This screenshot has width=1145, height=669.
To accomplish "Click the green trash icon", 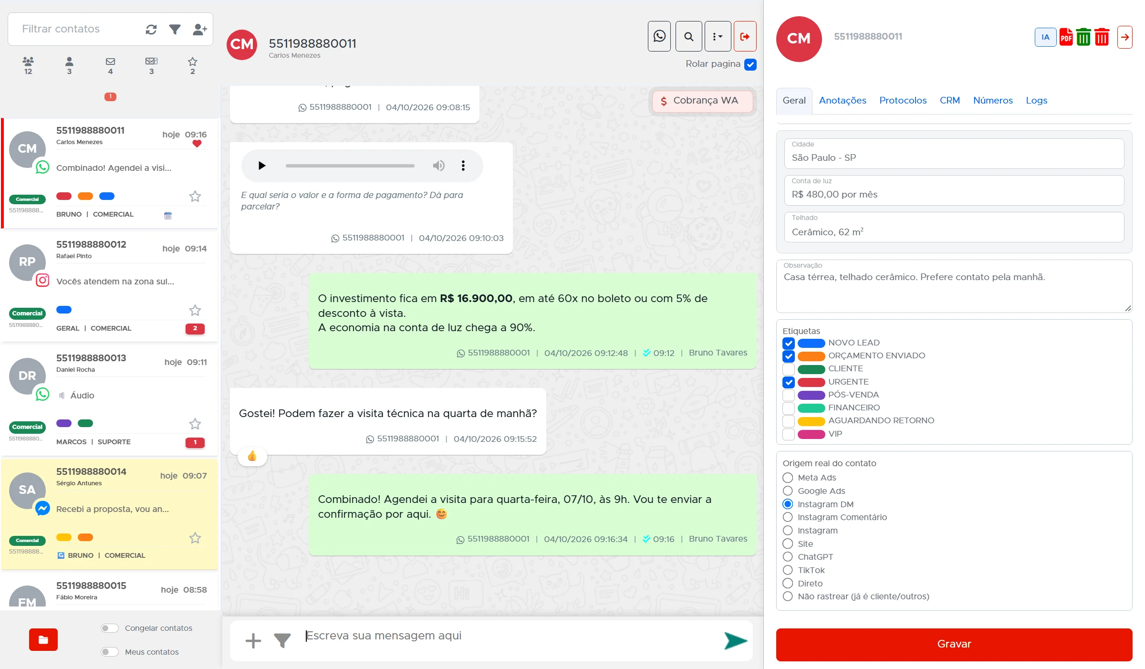I will click(1083, 37).
